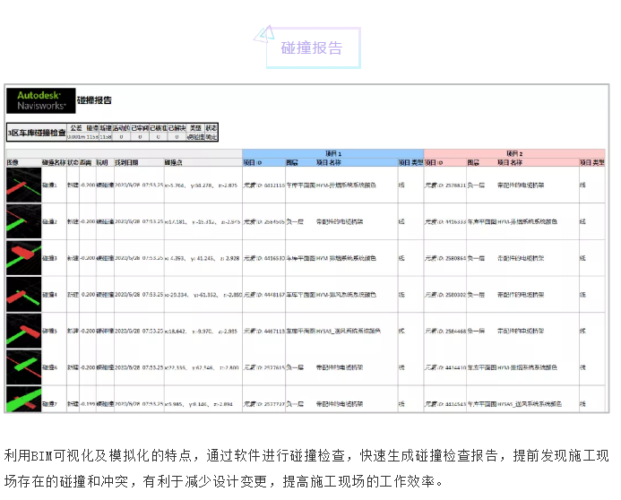Click the 碰撞名称 column header

pos(55,163)
